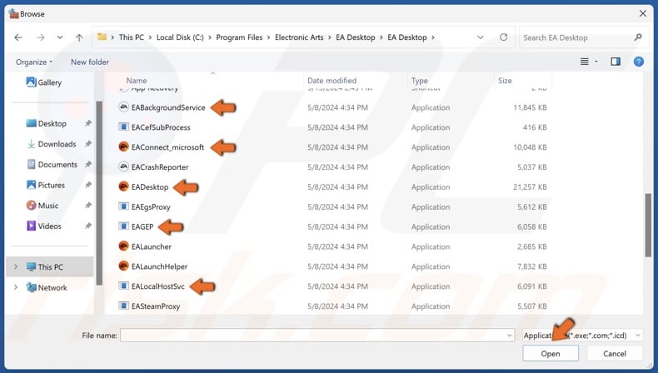
Task: Select the EAGEP file icon
Action: (123, 226)
